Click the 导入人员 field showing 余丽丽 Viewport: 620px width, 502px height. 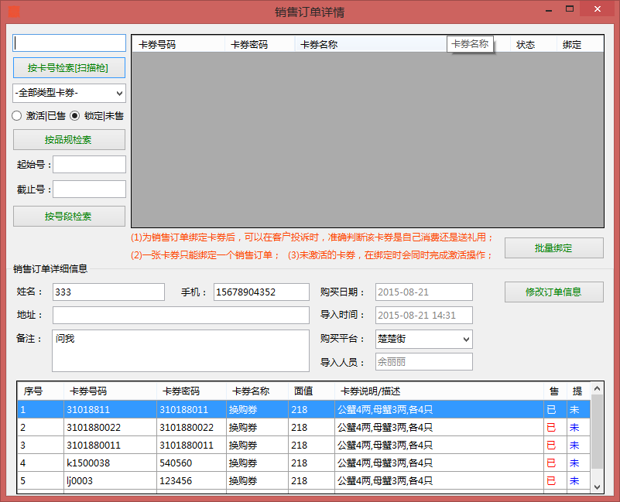424,362
